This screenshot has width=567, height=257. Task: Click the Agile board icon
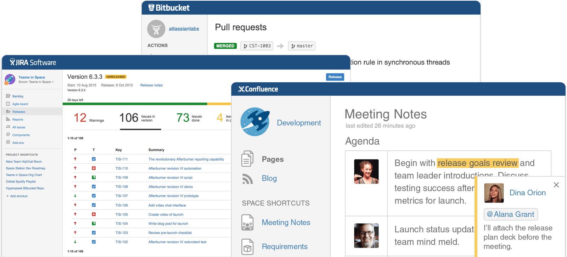click(x=8, y=104)
